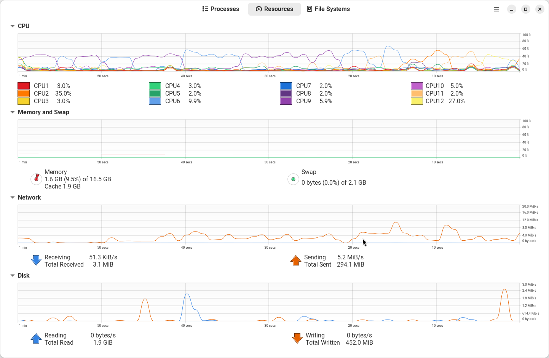549x358 pixels.
Task: Click the blue Receiving arrow icon
Action: click(36, 261)
